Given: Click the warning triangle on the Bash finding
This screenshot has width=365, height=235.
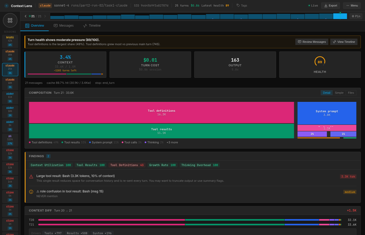Looking at the screenshot, I should point(31,176).
